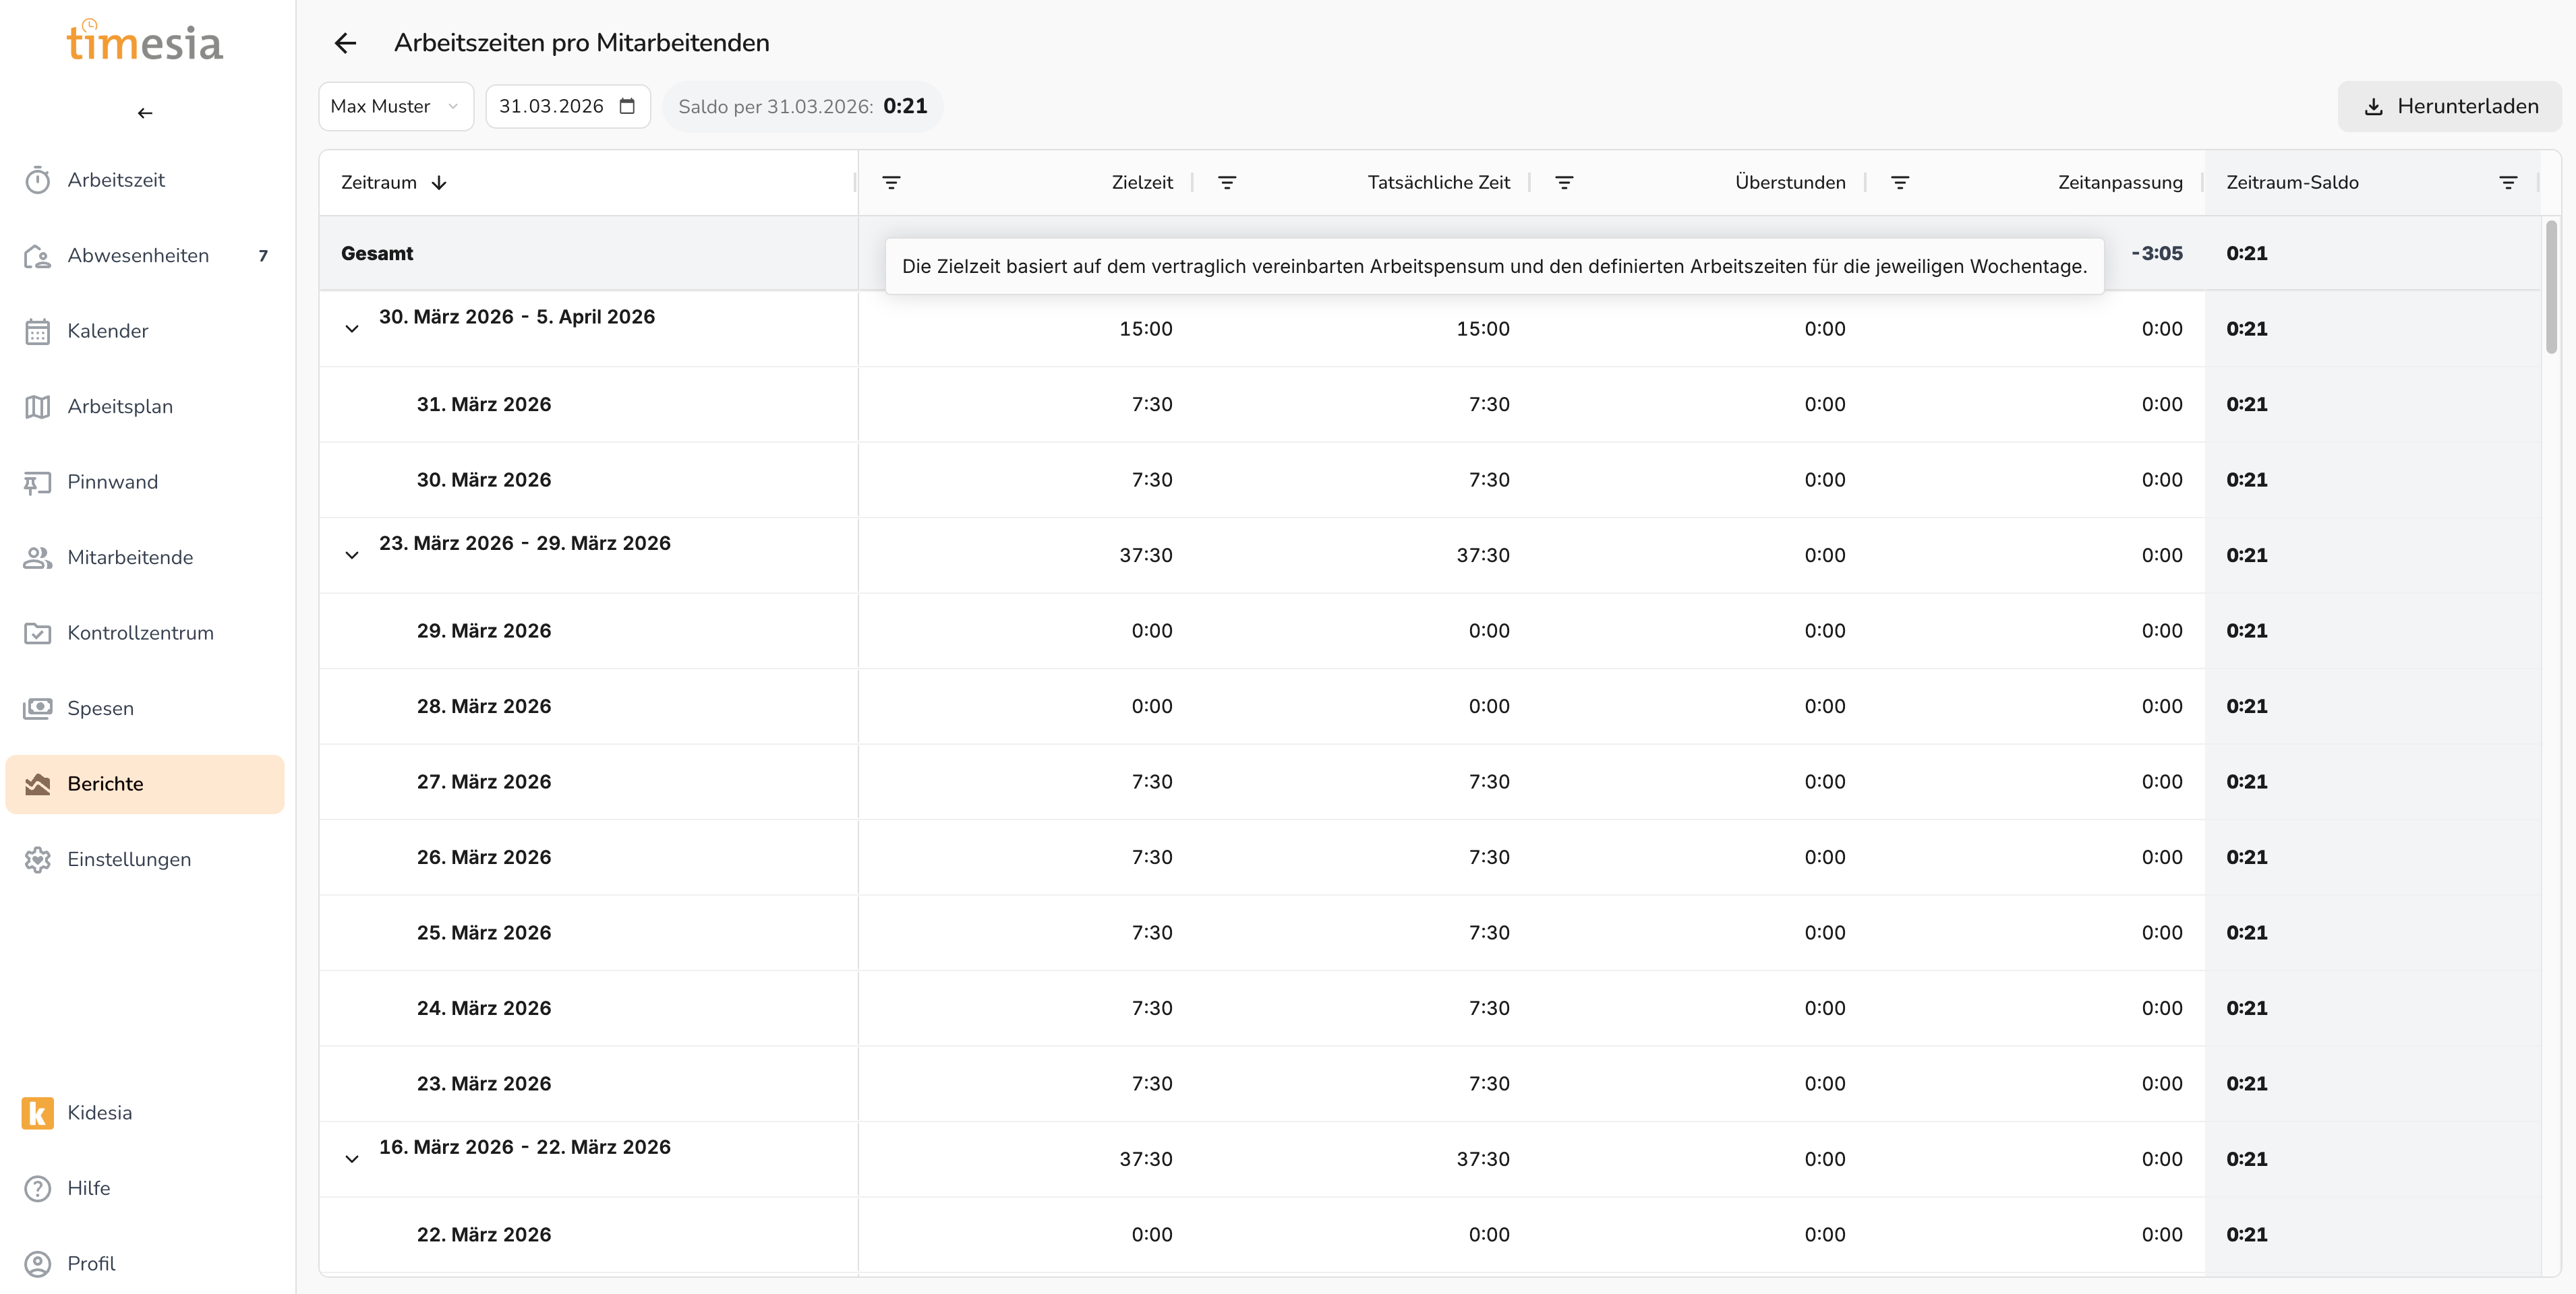This screenshot has height=1294, width=2576.
Task: Open the Zielzeit column filter icon
Action: [891, 182]
